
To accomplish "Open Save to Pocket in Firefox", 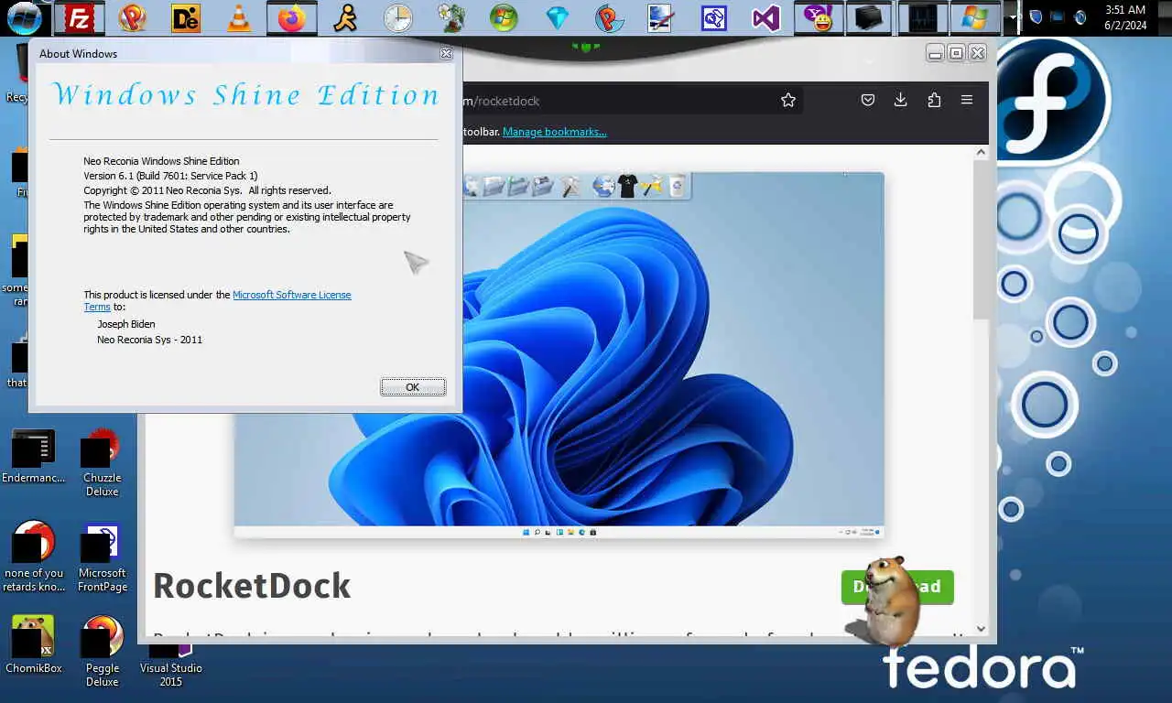I will tap(868, 101).
